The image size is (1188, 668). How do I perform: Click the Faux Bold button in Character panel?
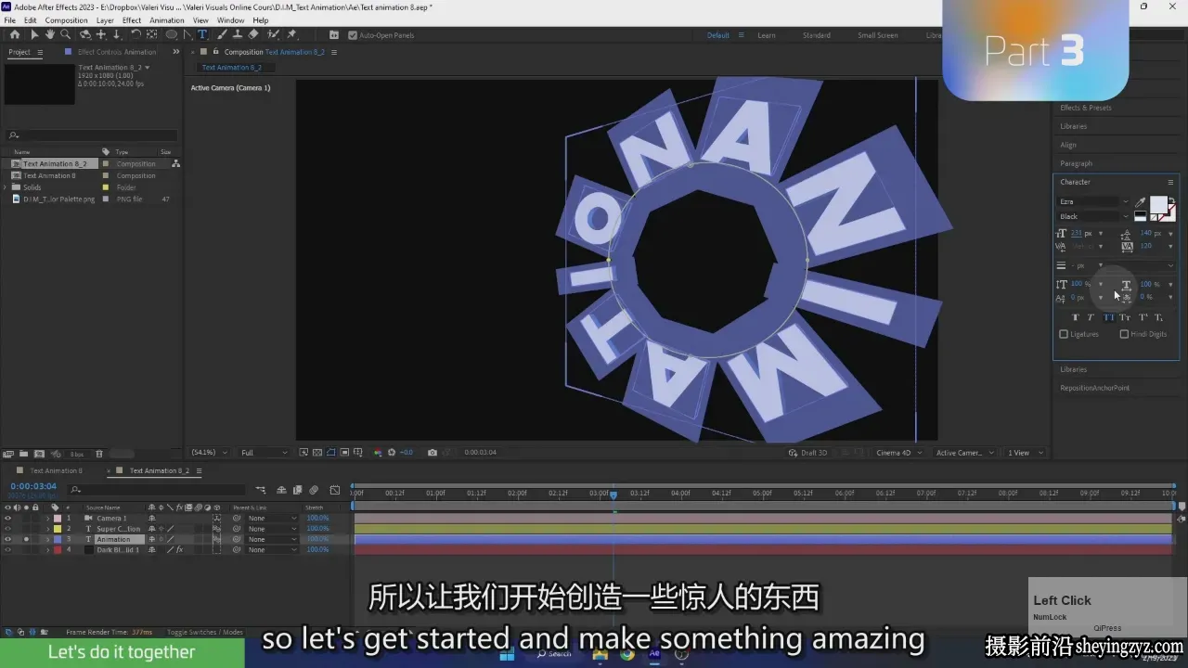1076,317
